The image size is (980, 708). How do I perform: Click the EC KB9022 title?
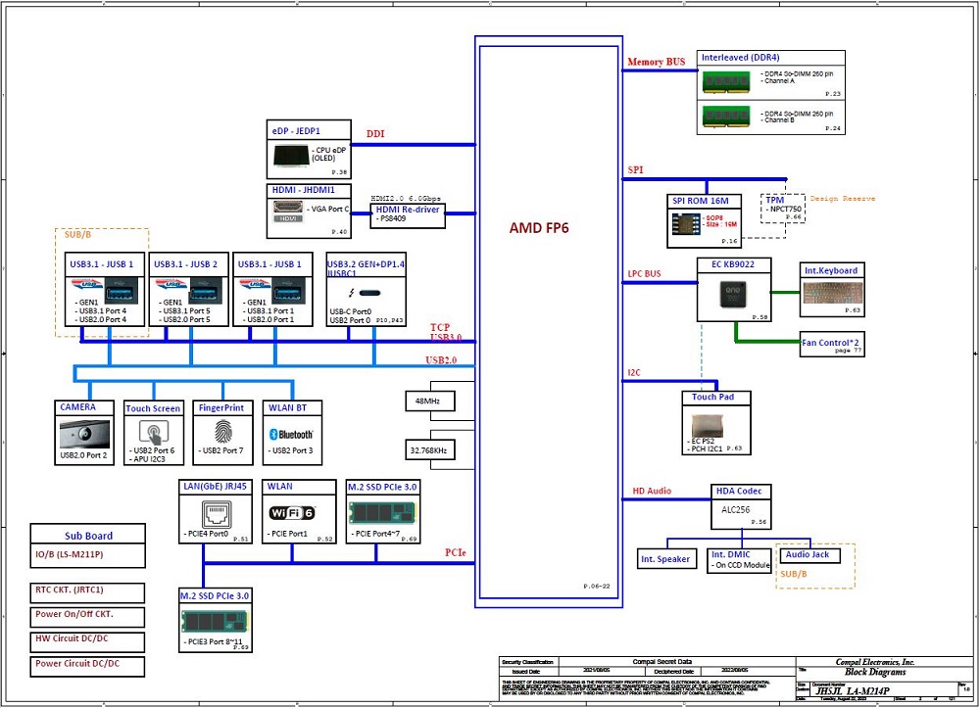coord(733,264)
